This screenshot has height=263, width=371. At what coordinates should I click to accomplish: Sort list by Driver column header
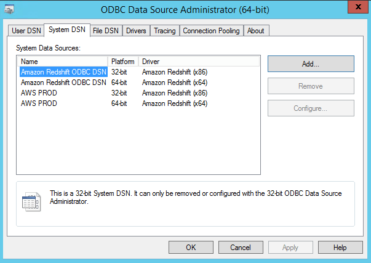199,62
